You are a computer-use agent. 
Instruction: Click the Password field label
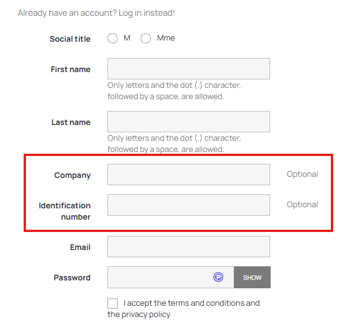[x=72, y=278]
